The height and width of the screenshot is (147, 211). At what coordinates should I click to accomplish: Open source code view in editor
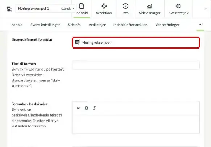(x=79, y=108)
